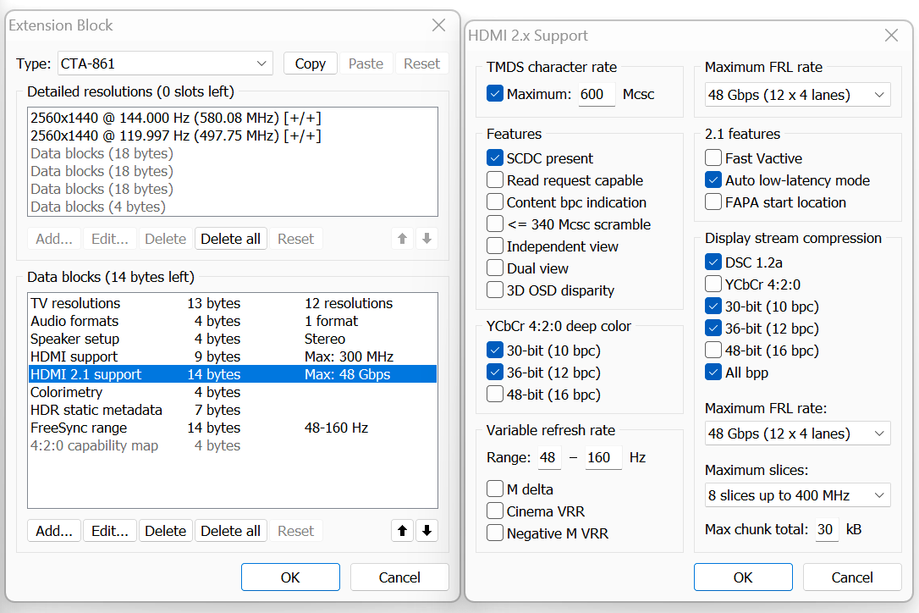Select the HDR static metadata data block
The width and height of the screenshot is (919, 613).
(x=233, y=410)
